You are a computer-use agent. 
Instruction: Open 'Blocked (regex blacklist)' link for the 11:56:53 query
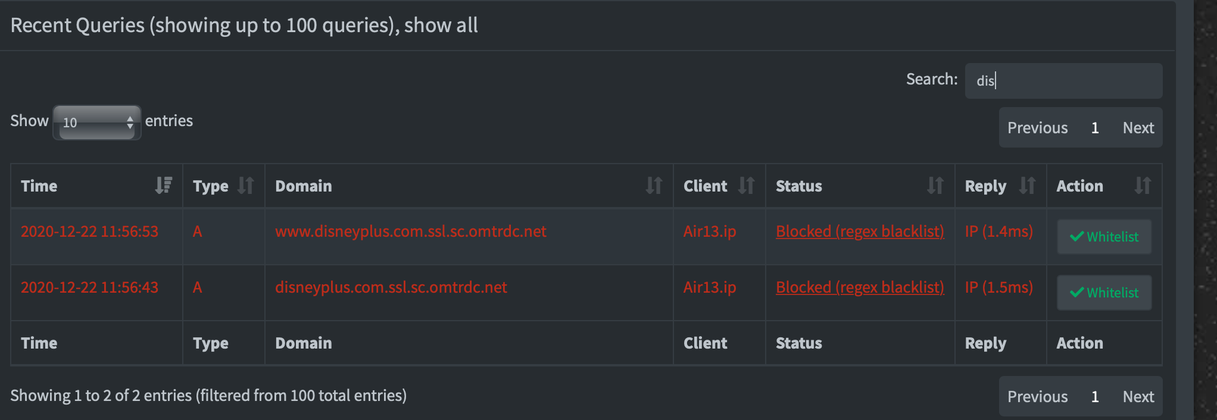click(x=860, y=231)
